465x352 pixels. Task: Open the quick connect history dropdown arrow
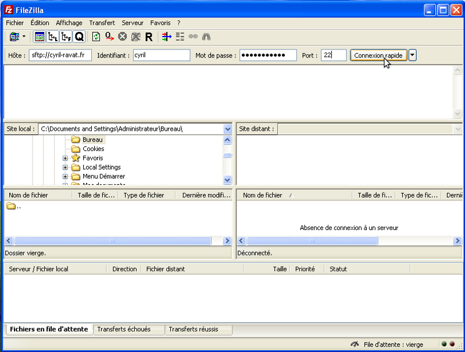coord(413,55)
